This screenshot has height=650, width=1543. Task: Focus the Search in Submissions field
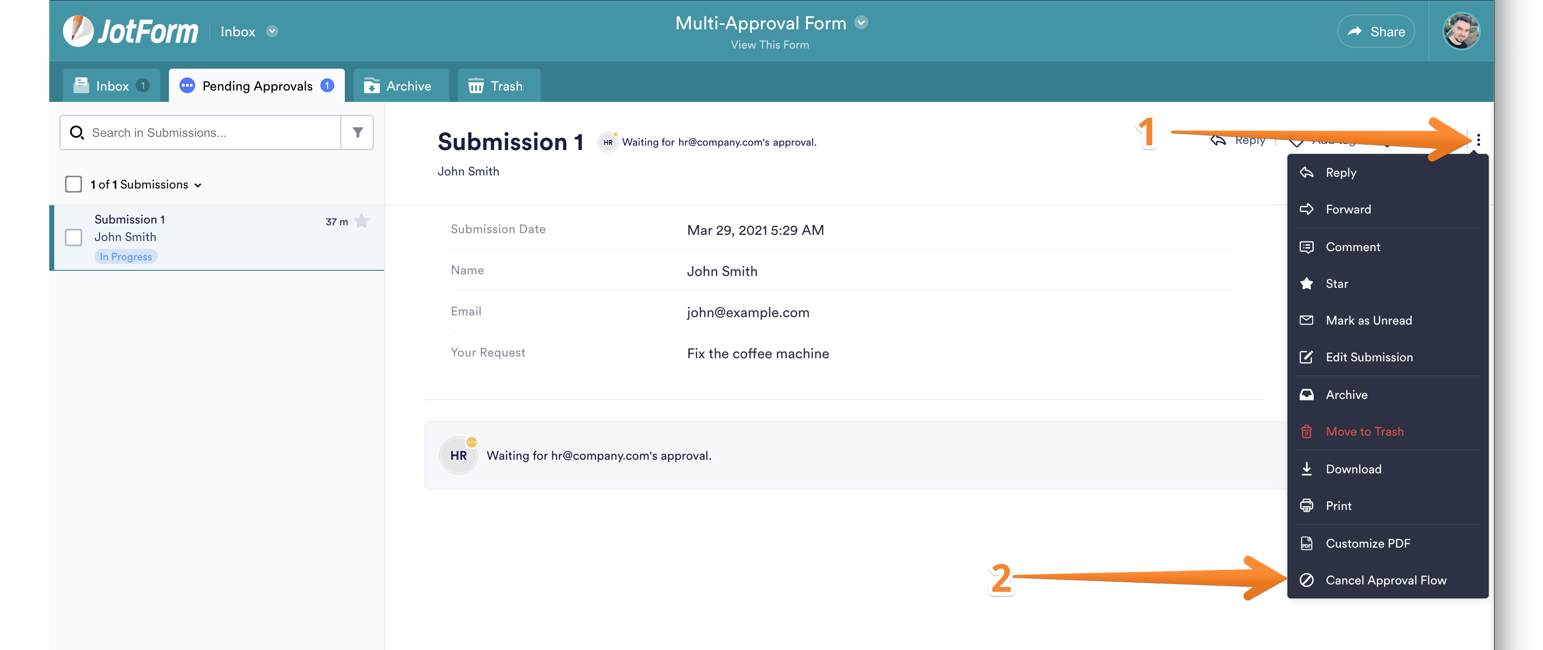coord(201,132)
